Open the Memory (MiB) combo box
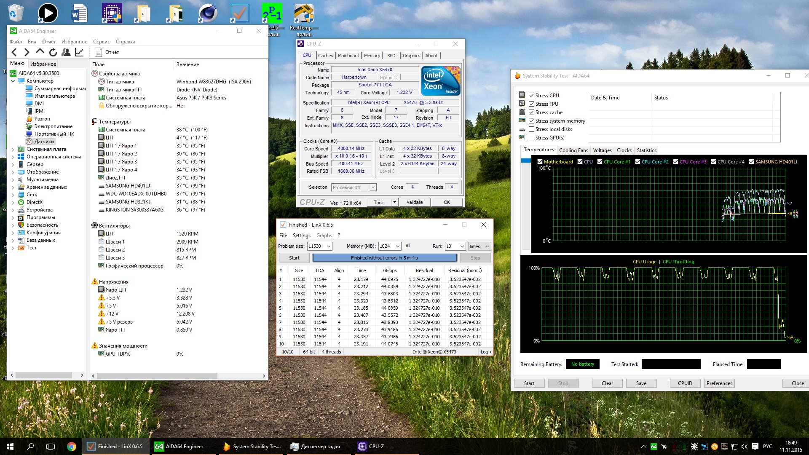The width and height of the screenshot is (809, 455). tap(397, 246)
